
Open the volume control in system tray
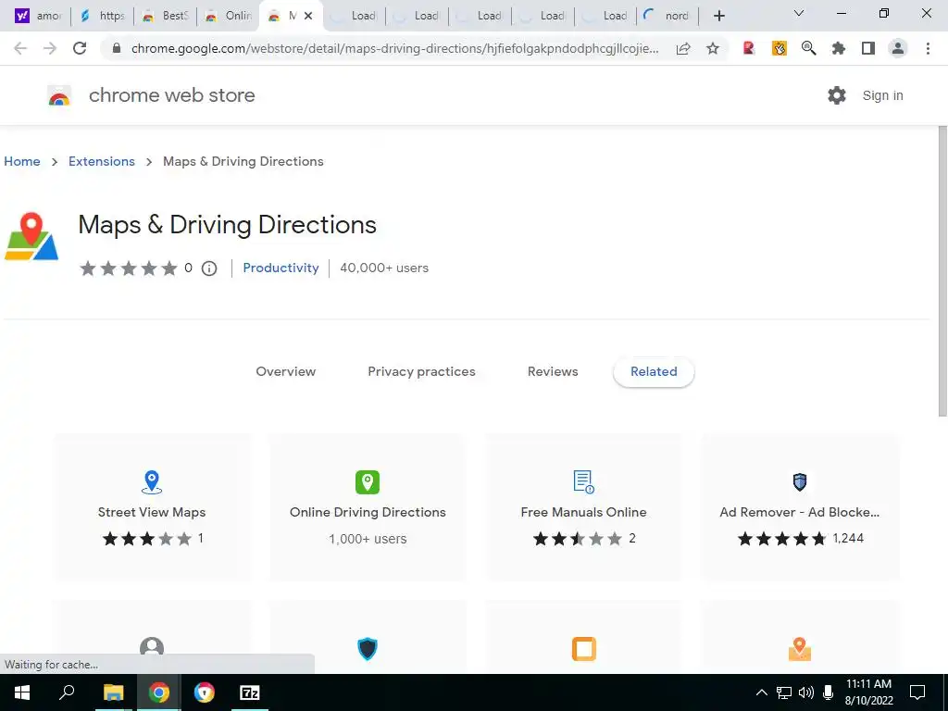click(x=806, y=692)
